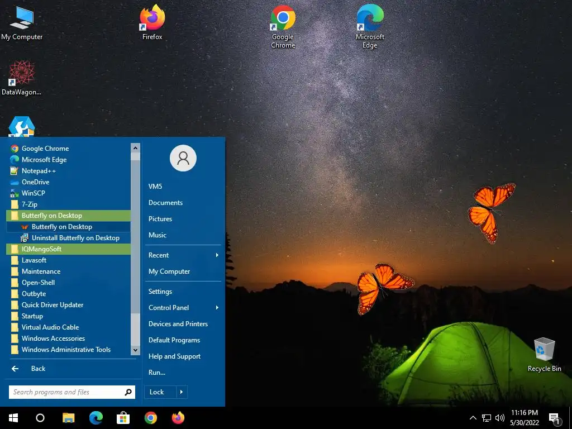Open Google Chrome from the programs list

point(68,149)
